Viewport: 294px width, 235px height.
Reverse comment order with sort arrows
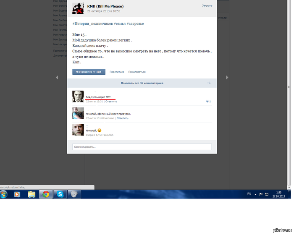[x=209, y=83]
